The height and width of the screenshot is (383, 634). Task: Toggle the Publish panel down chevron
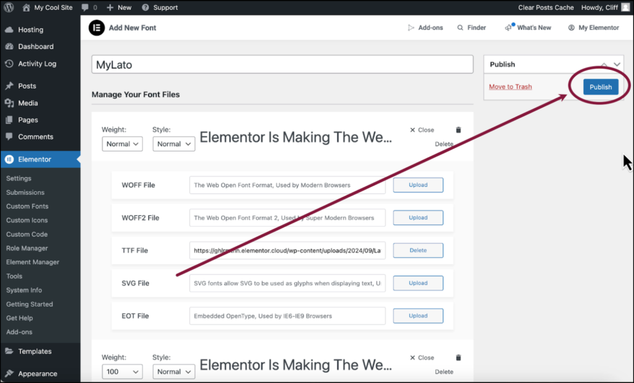(617, 64)
